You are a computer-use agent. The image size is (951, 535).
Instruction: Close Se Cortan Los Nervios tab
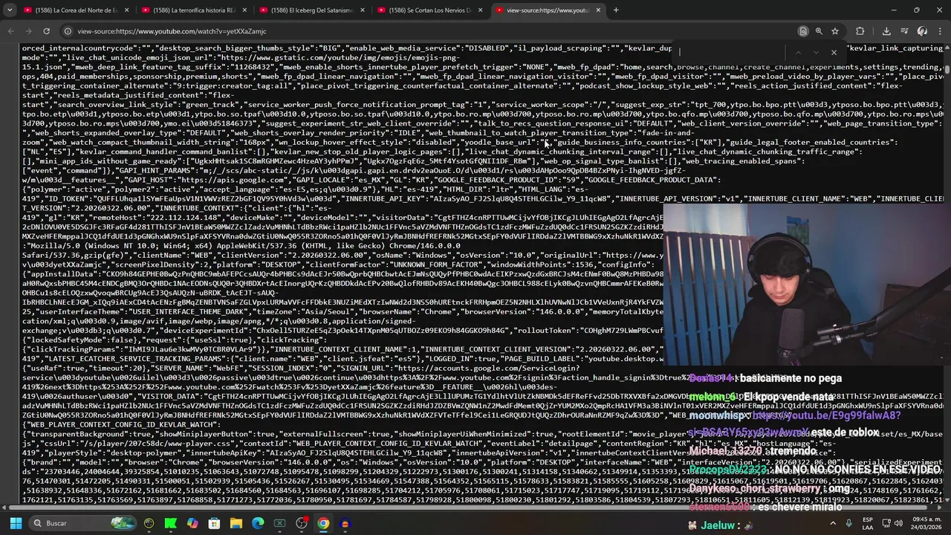click(480, 10)
